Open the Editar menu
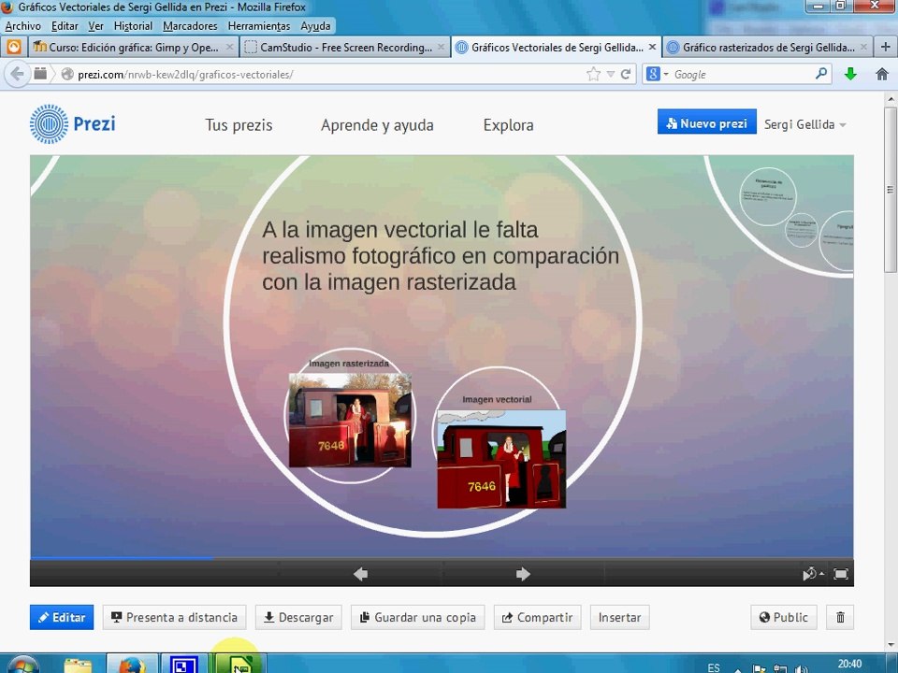The image size is (898, 673). pyautogui.click(x=65, y=26)
